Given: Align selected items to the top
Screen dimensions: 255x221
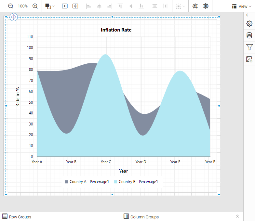Looking at the screenshot, I should 120,6.
